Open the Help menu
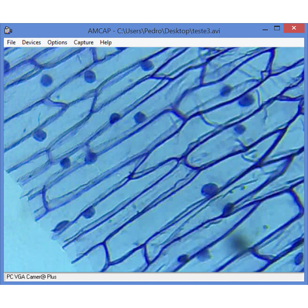Viewport: 308px width, 308px height. tap(106, 43)
